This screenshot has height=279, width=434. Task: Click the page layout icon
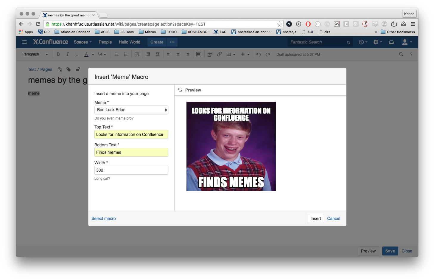click(x=199, y=54)
